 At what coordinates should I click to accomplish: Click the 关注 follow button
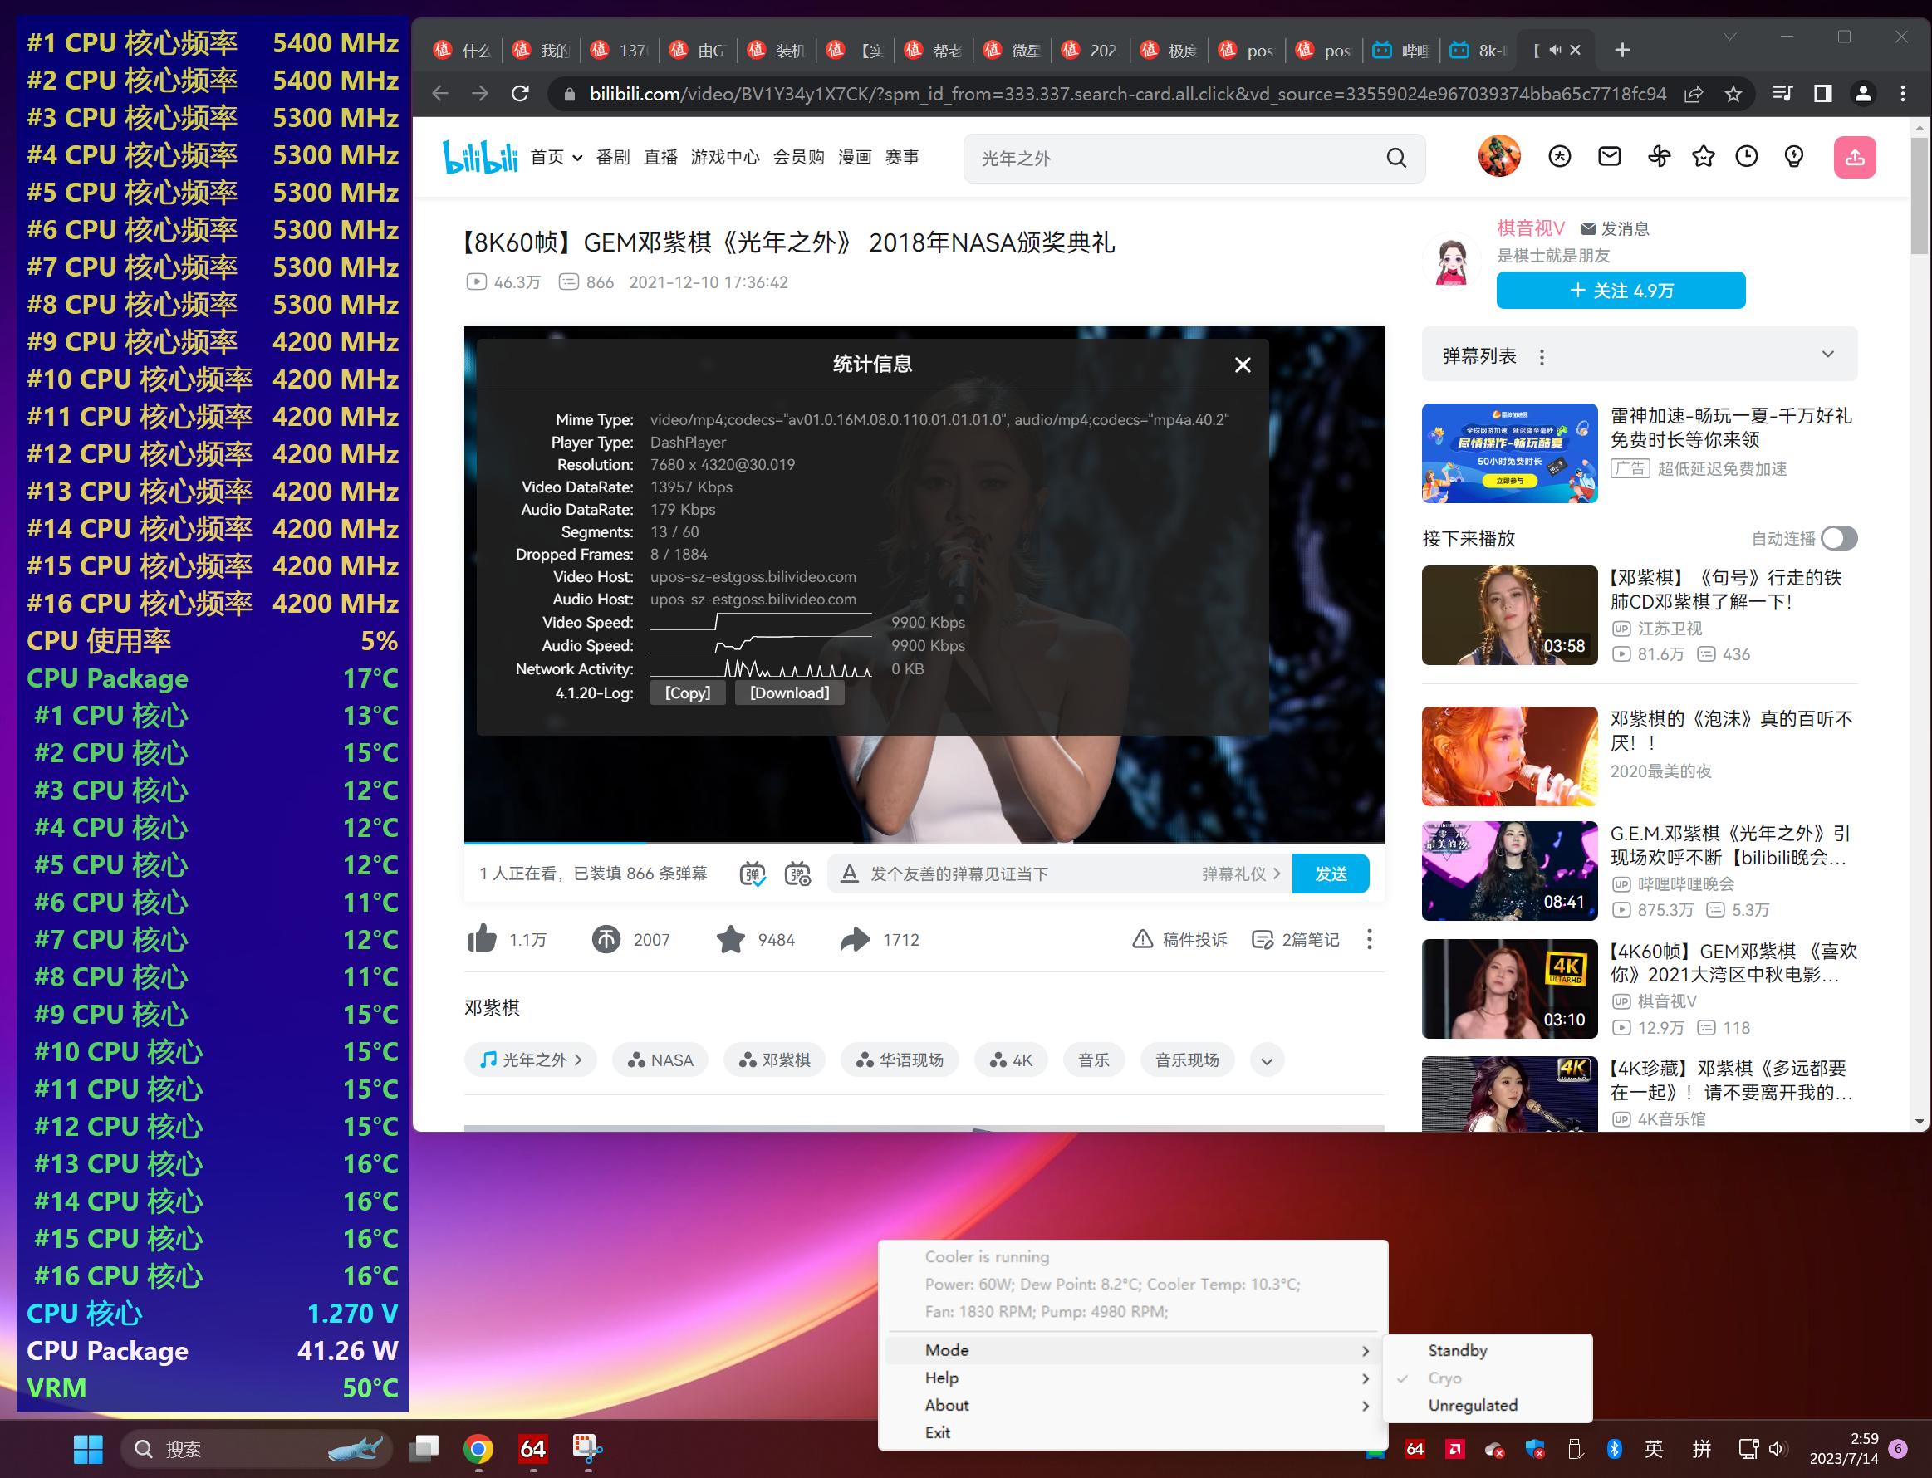click(1621, 291)
